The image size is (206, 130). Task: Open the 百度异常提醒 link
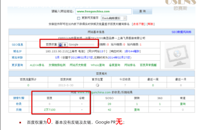tap(148, 65)
